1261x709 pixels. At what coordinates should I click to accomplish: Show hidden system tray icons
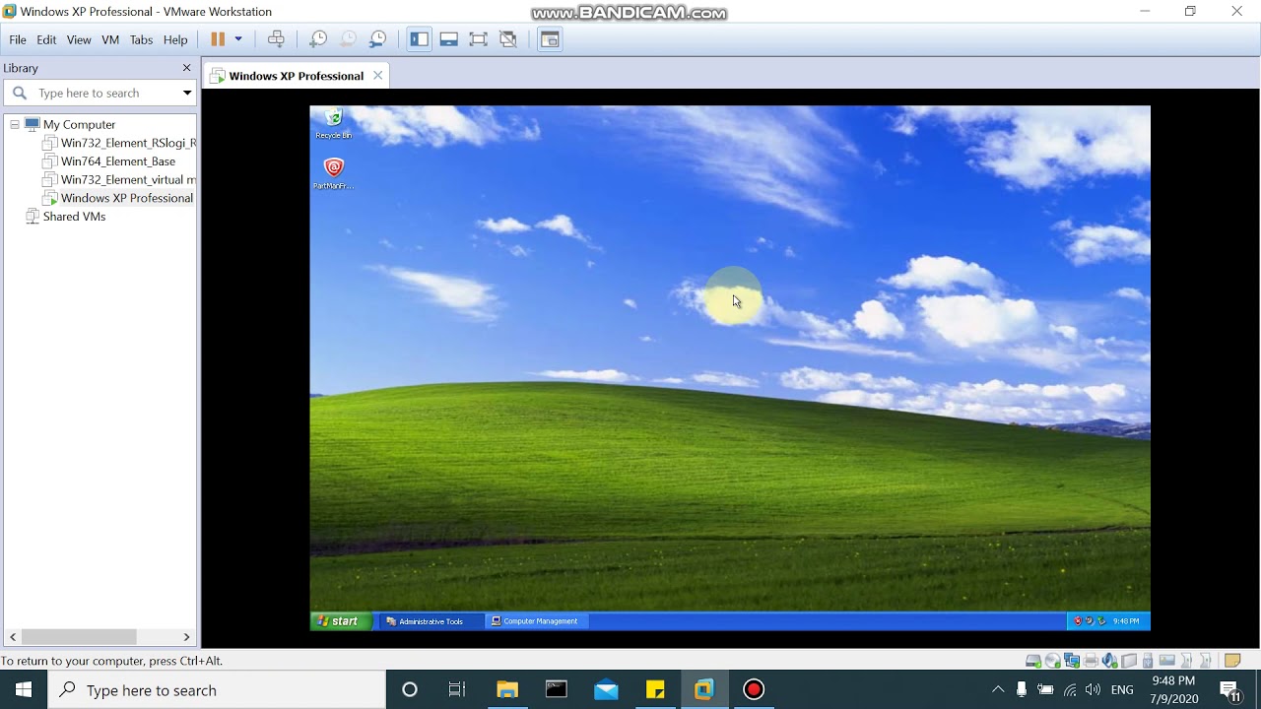click(x=998, y=689)
